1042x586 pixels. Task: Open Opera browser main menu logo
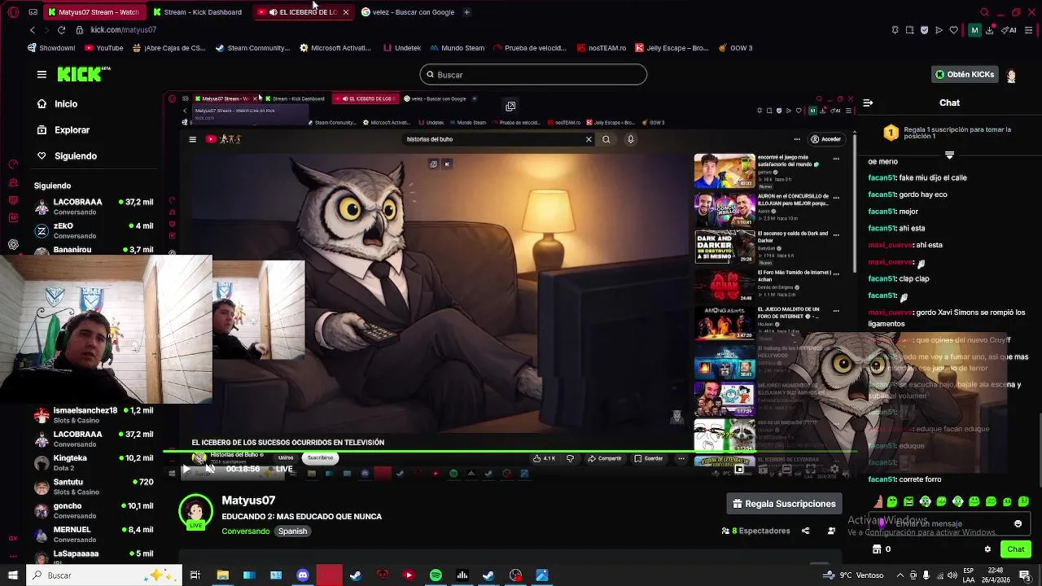pos(13,12)
